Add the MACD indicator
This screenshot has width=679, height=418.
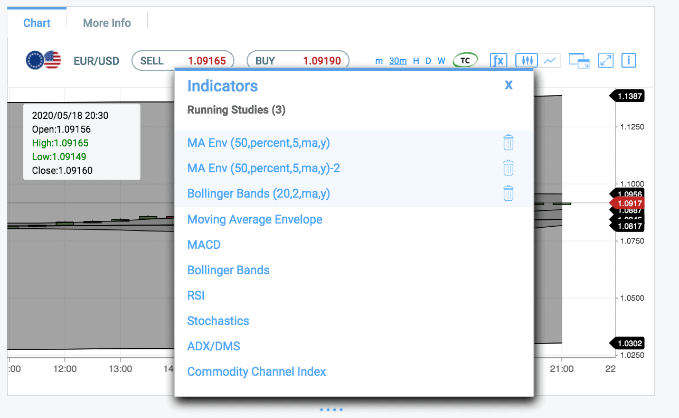click(x=204, y=245)
